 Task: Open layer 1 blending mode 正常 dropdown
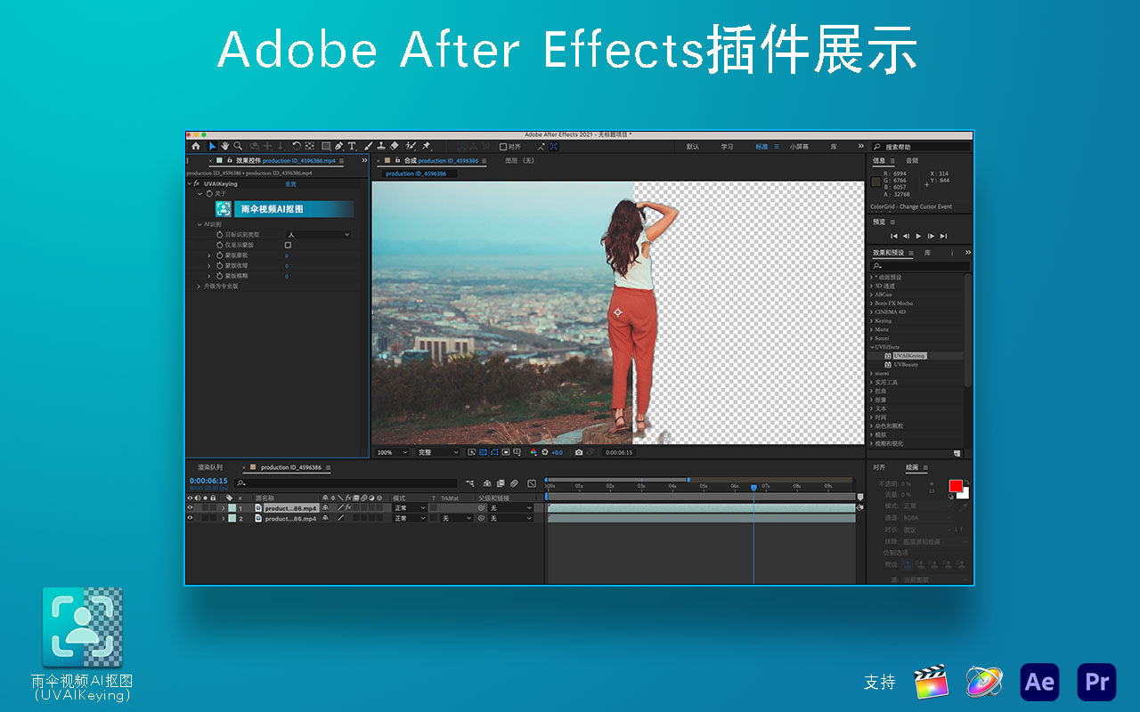[410, 507]
